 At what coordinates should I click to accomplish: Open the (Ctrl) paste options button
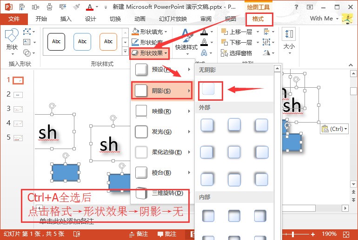[x=334, y=129]
